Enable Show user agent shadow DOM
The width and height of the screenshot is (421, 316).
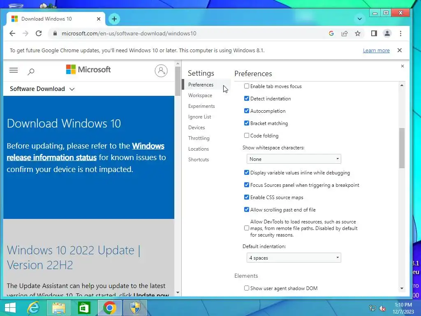247,288
